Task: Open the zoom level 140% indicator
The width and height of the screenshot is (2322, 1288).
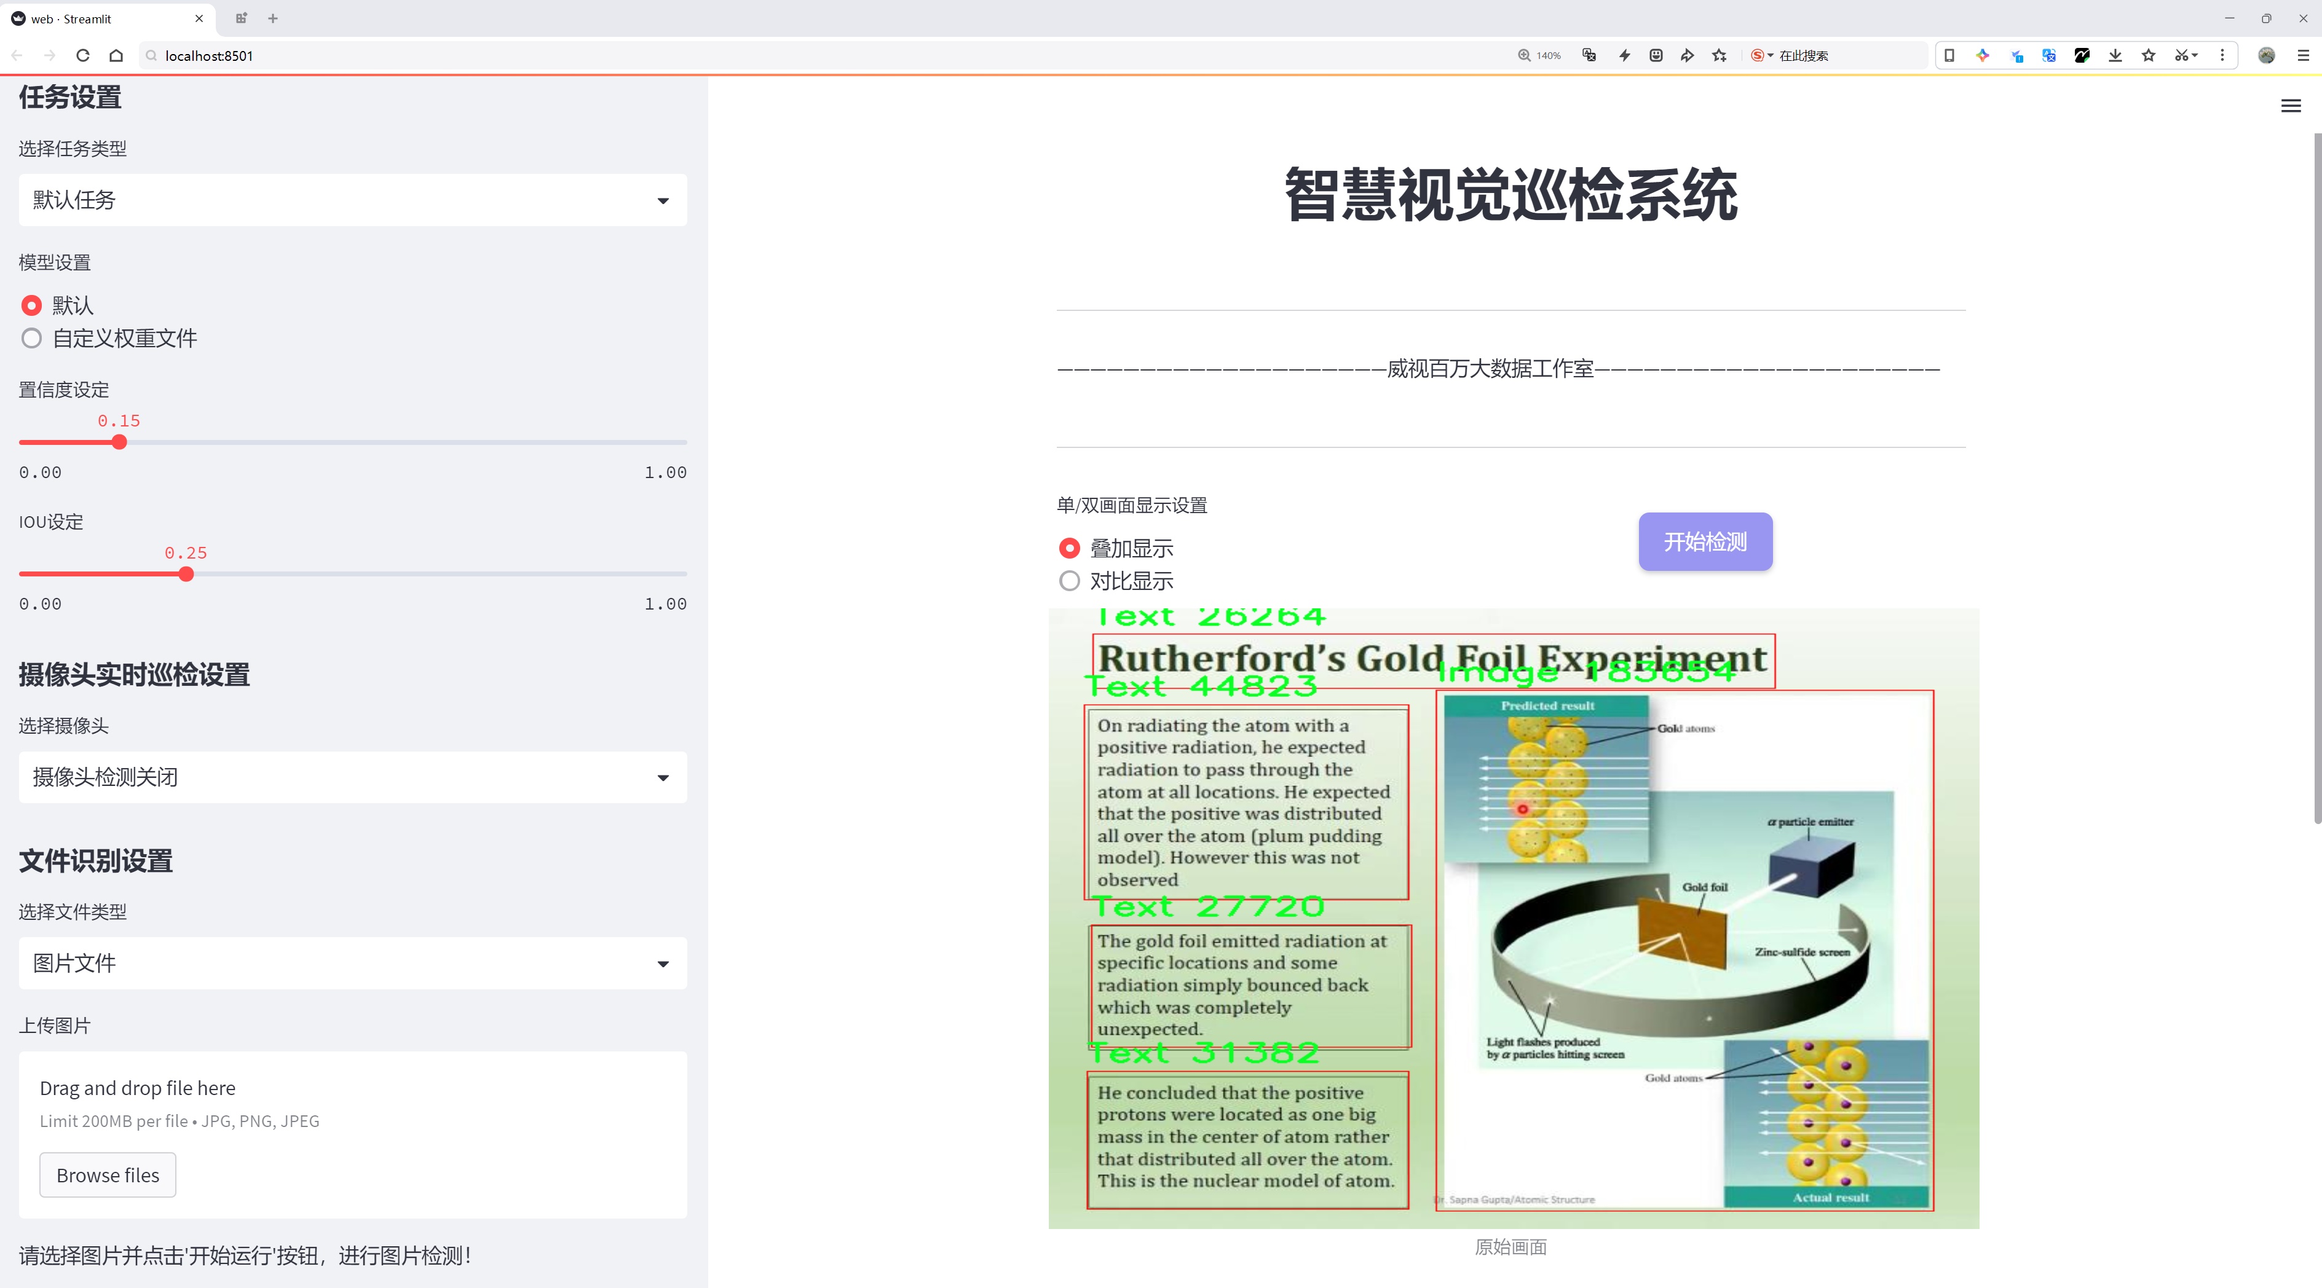Action: 1539,55
